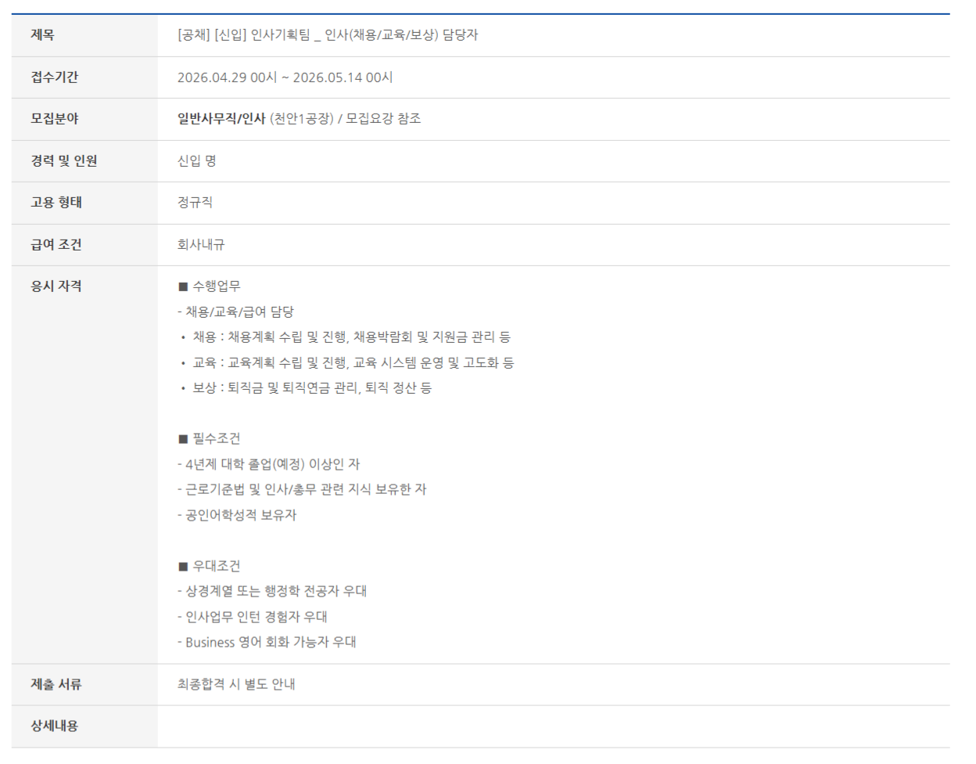
Task: Click the ■ 수행업무 section heading
Action: coord(210,286)
